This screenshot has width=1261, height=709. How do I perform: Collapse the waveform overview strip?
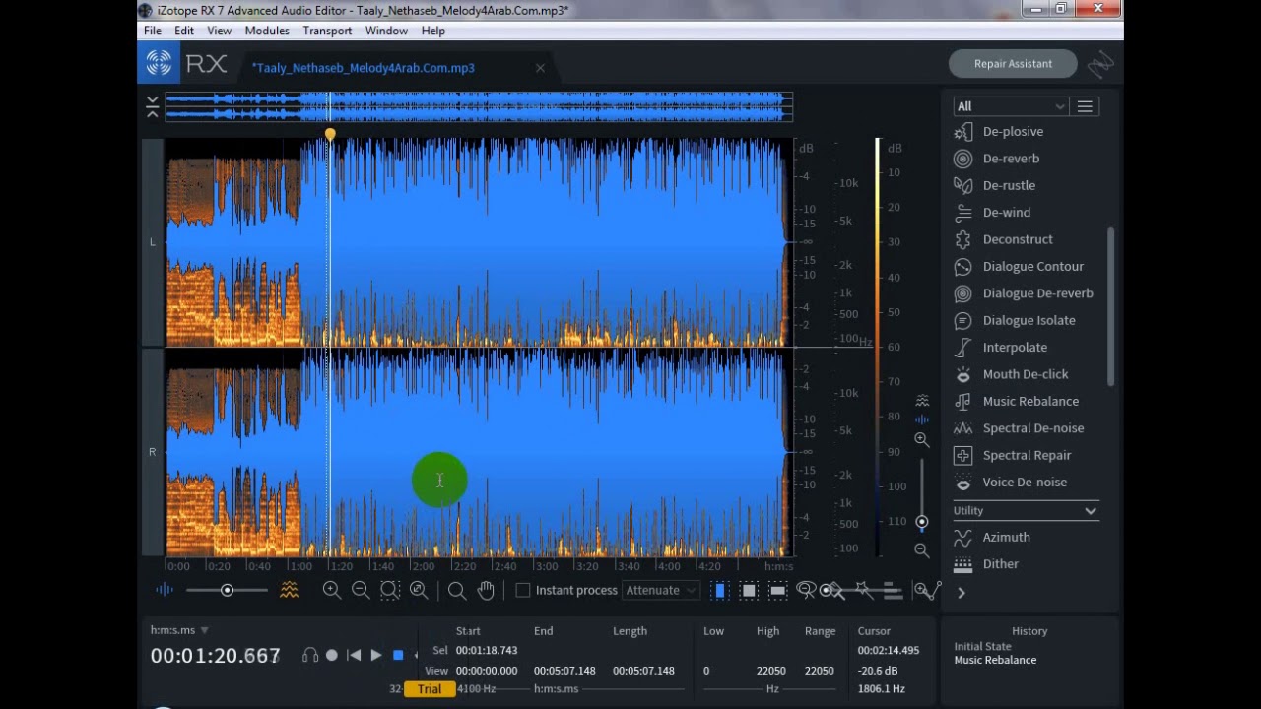click(x=152, y=107)
